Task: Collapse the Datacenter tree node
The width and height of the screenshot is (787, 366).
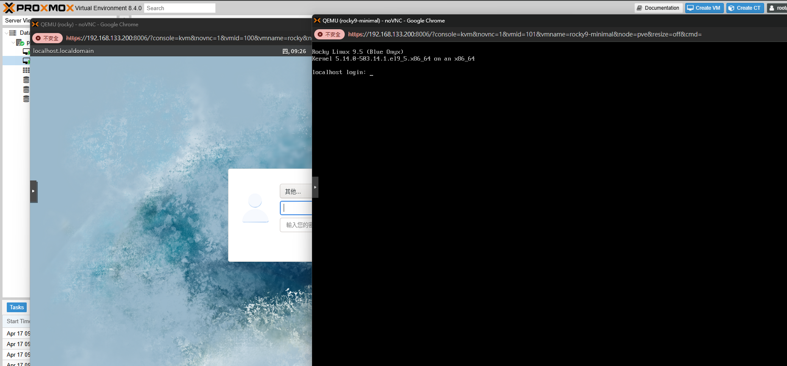Action: (6, 33)
